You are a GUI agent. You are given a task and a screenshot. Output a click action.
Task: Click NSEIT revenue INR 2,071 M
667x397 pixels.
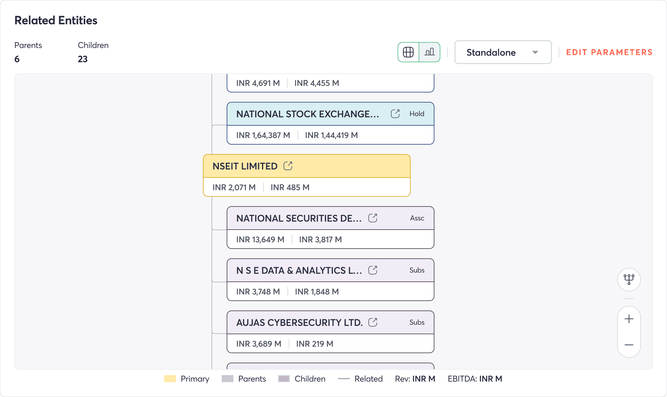coord(234,188)
